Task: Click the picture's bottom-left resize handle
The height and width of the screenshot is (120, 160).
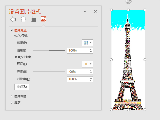Action: coord(111,110)
